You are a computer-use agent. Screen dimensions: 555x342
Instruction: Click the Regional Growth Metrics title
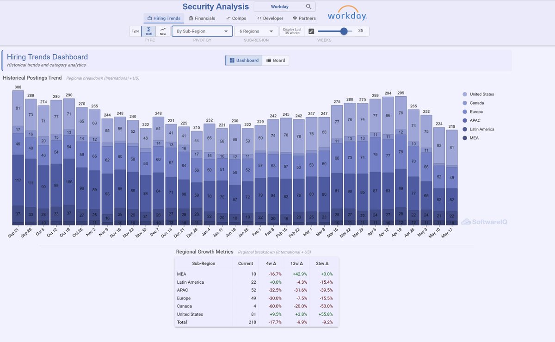[x=204, y=252]
